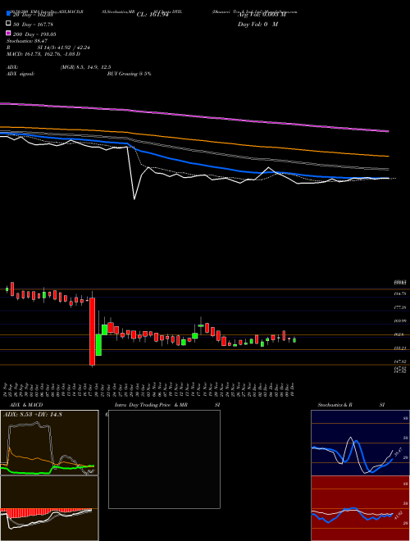This screenshot has height=541, width=410.
Task: Select the '50 Day - 167.78' legend text
Action: (34, 24)
